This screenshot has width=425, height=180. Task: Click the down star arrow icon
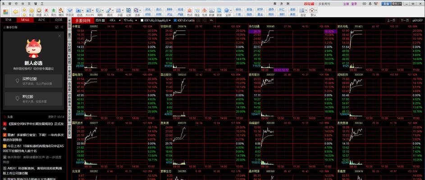(24, 14)
